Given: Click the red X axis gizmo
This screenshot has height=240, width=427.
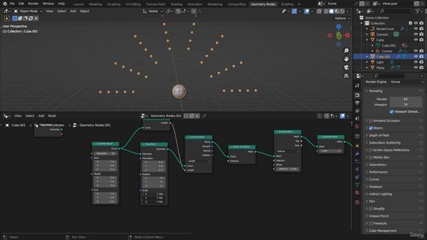Looking at the screenshot, I should 348,35.
